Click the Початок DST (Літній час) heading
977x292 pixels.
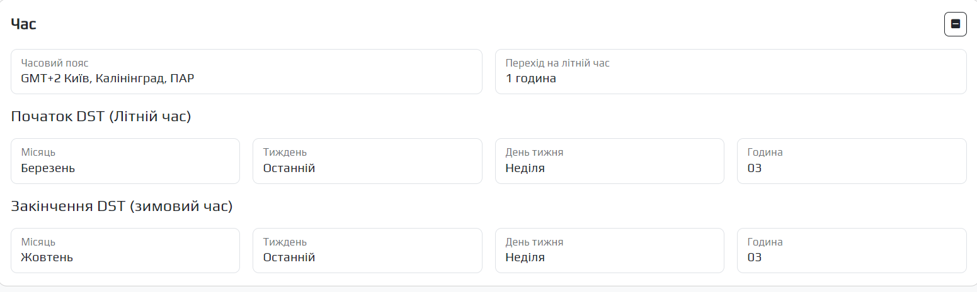pyautogui.click(x=101, y=116)
